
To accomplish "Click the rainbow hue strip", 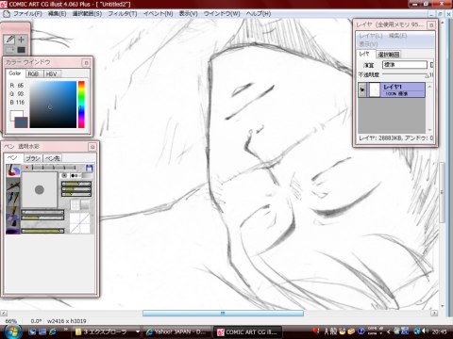I will [81, 105].
